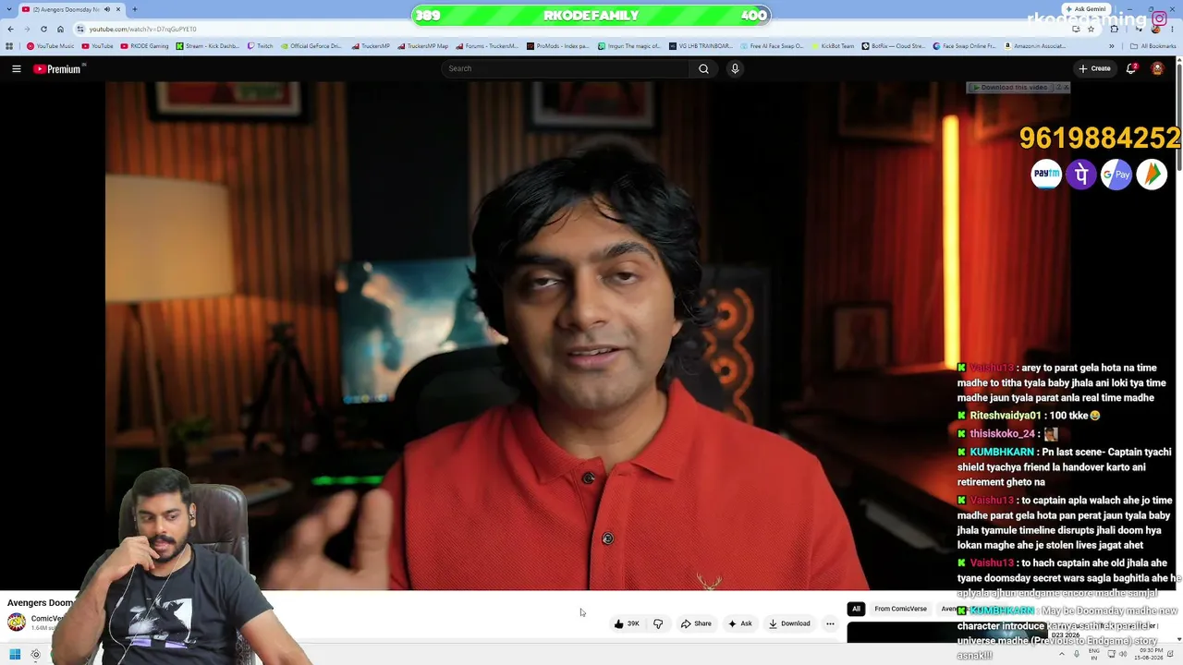Switch the ENG IN input language
1183x665 pixels.
[x=1094, y=655]
